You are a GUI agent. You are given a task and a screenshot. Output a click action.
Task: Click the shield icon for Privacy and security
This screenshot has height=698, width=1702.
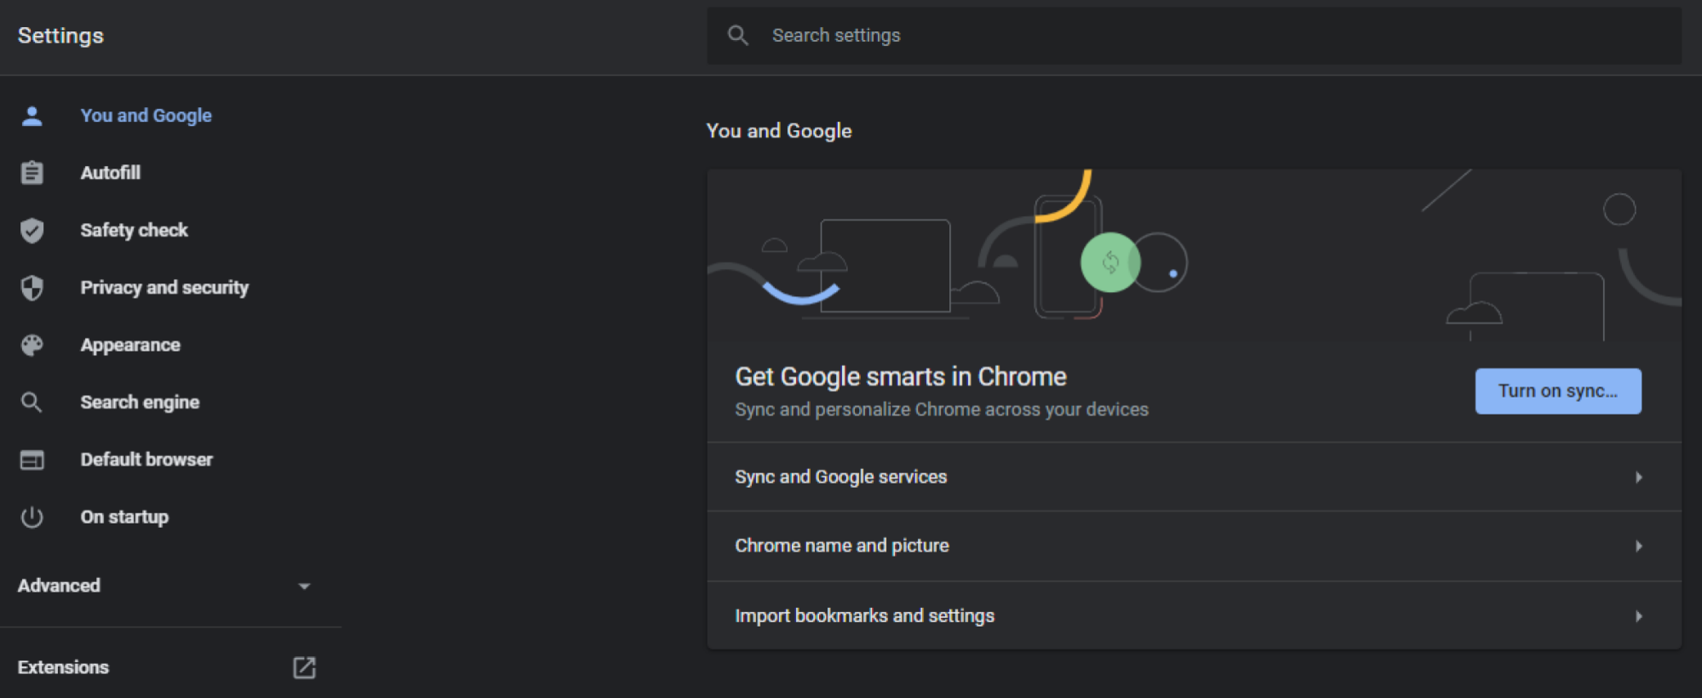pyautogui.click(x=32, y=288)
